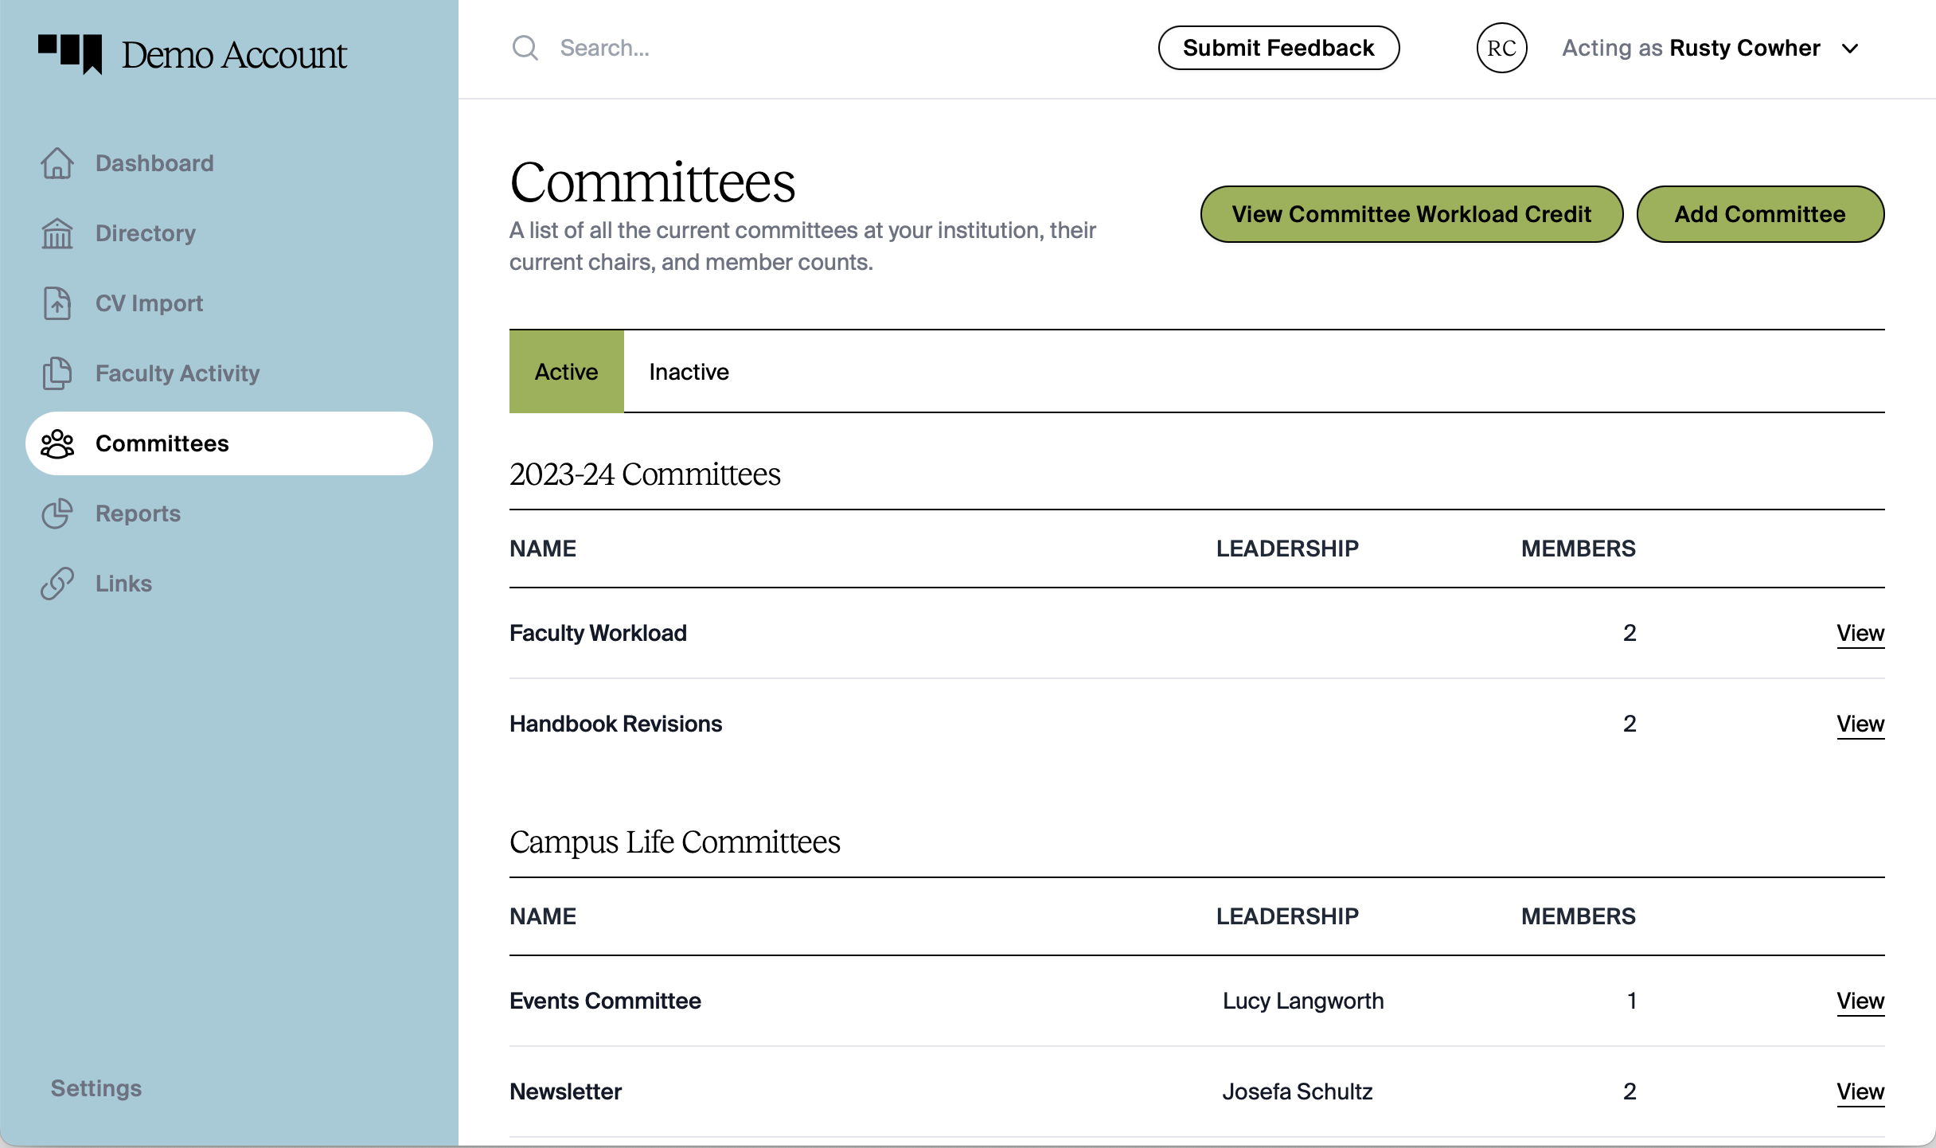Viewport: 1936px width, 1148px height.
Task: Open Settings at bottom of sidebar
Action: (x=95, y=1087)
